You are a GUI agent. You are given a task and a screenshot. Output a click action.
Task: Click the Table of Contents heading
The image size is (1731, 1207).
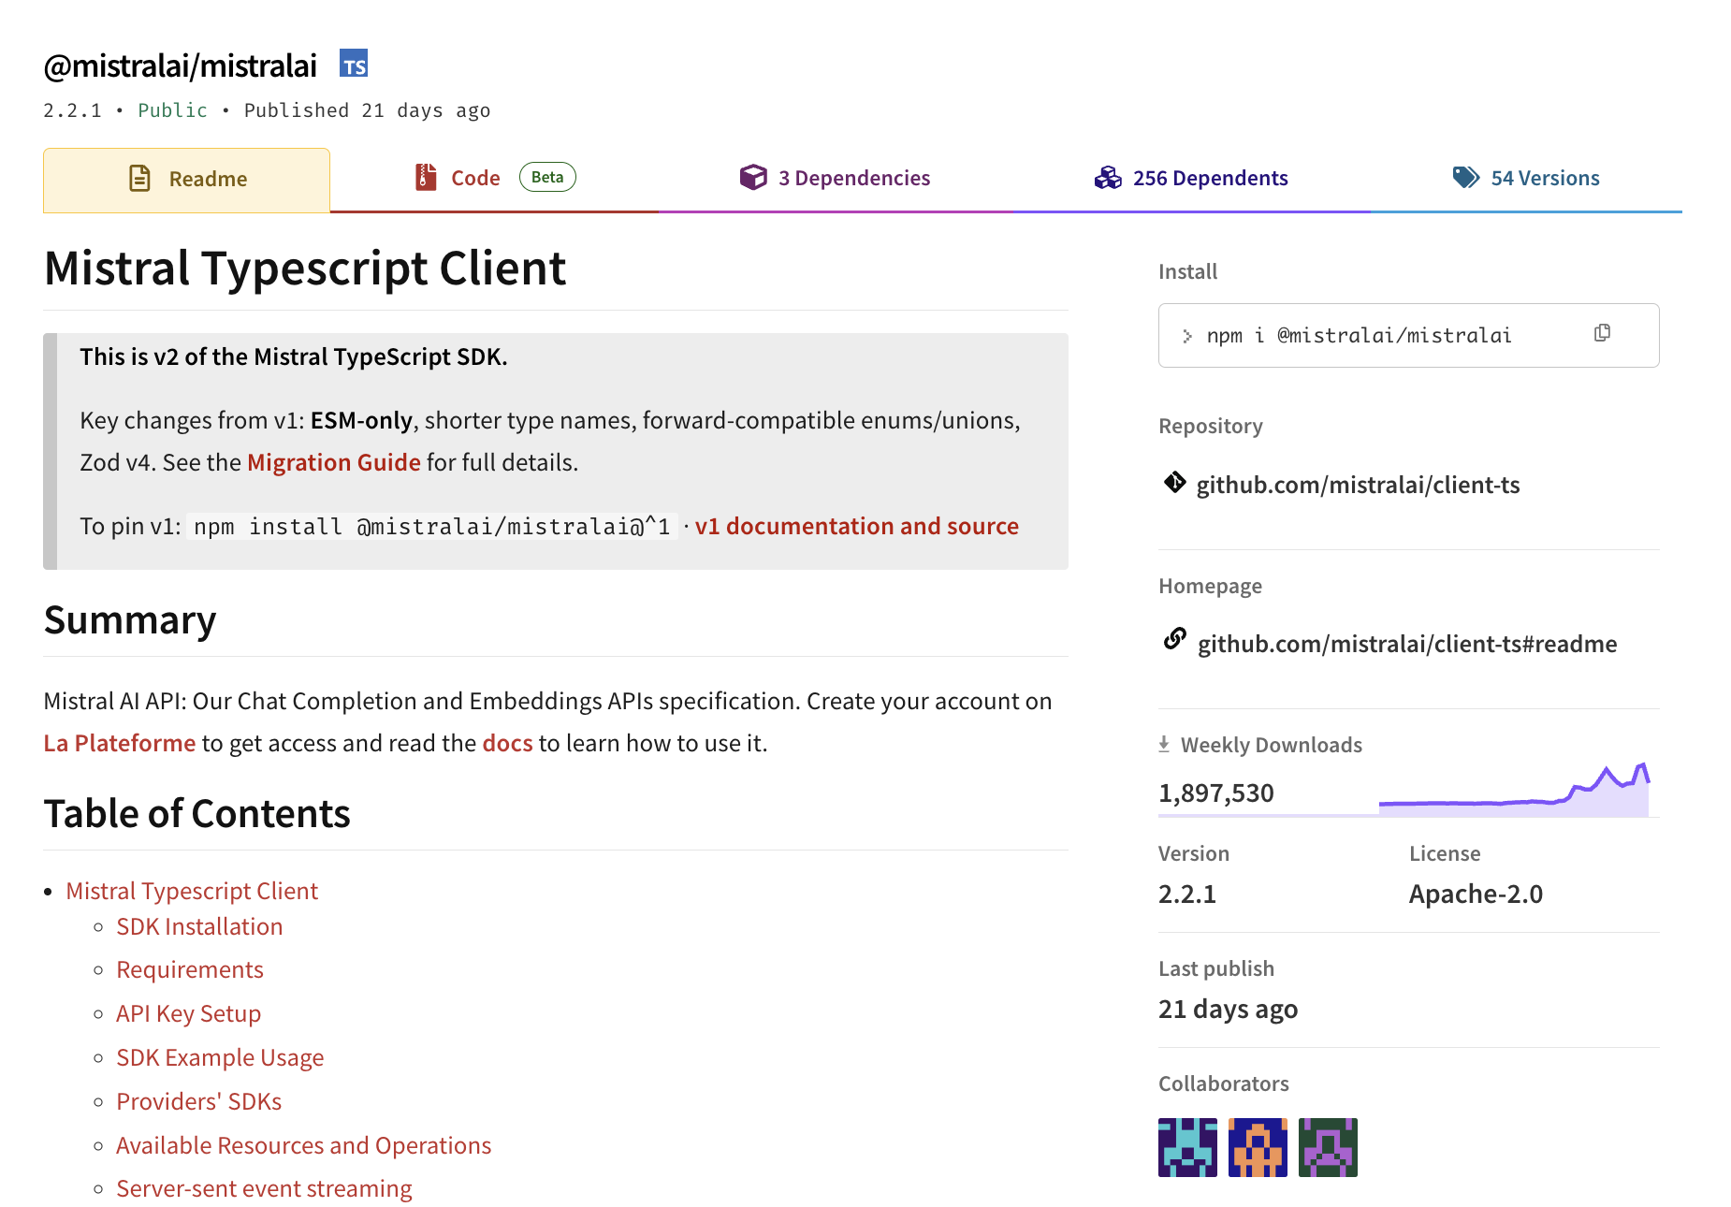point(196,814)
